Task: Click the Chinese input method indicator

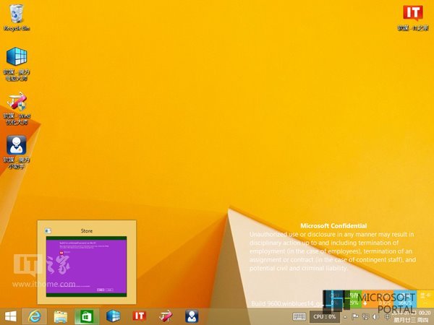Action: click(387, 317)
